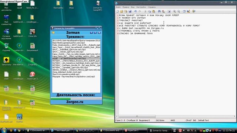This screenshot has width=237, height=133.
Task: Switch to the Zorman by Хакер taskbar button
Action: pyautogui.click(x=159, y=130)
